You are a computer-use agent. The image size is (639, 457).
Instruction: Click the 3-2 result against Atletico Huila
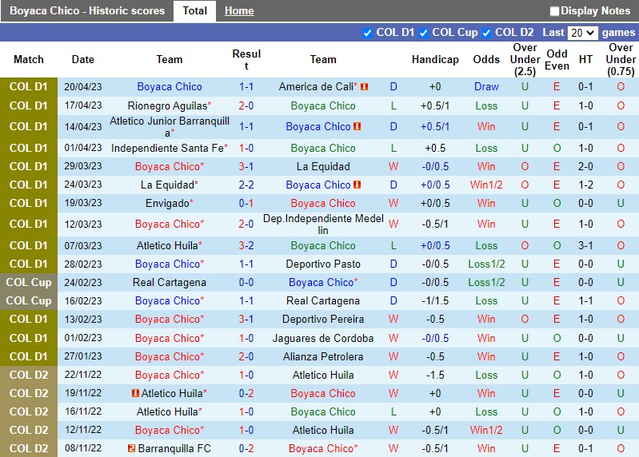click(x=246, y=246)
